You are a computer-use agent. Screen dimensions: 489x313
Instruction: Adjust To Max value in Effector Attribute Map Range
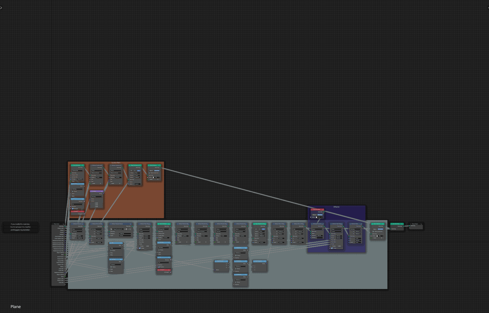click(336, 246)
